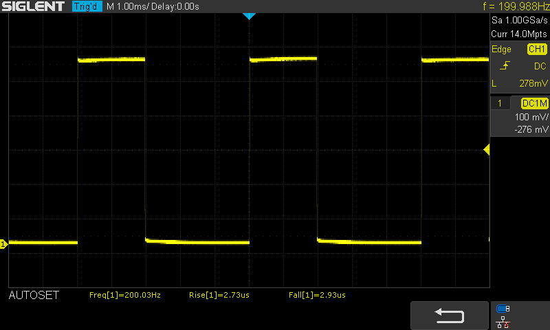Click the yellow trigger level arrow marker

pyautogui.click(x=487, y=150)
